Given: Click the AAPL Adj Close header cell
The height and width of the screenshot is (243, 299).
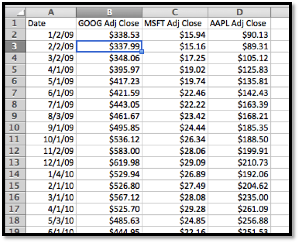Looking at the screenshot, I should pos(240,23).
